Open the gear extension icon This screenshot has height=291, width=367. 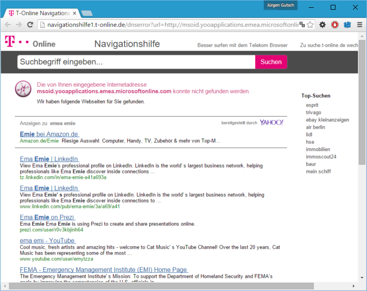[x=322, y=25]
